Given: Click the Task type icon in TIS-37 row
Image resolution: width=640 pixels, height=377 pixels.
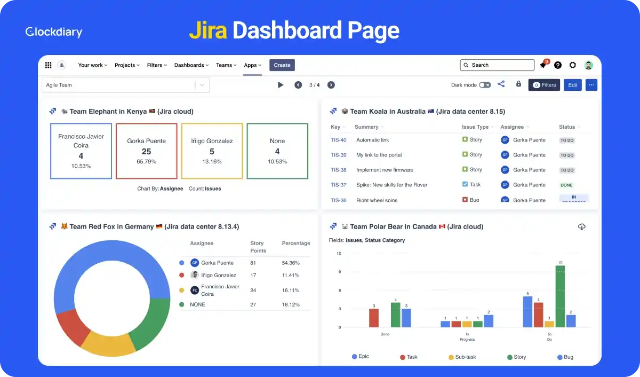Looking at the screenshot, I should click(x=465, y=185).
